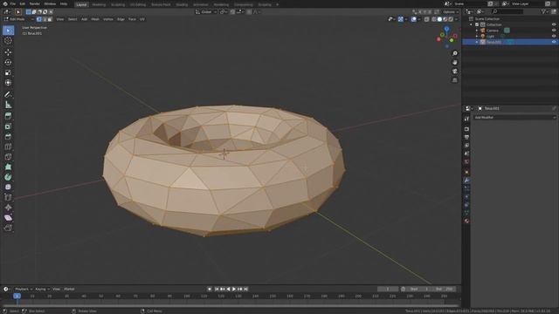Enable vertex select mode

tap(38, 19)
